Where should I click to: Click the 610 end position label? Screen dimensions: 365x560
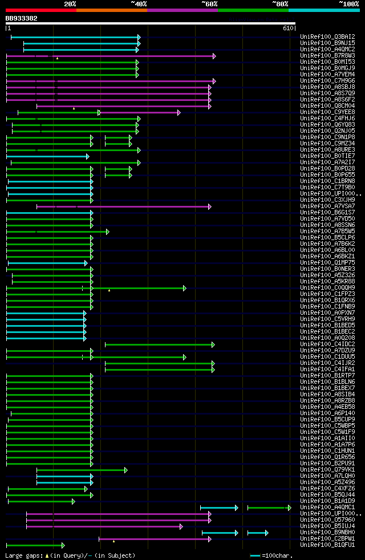[x=288, y=28]
